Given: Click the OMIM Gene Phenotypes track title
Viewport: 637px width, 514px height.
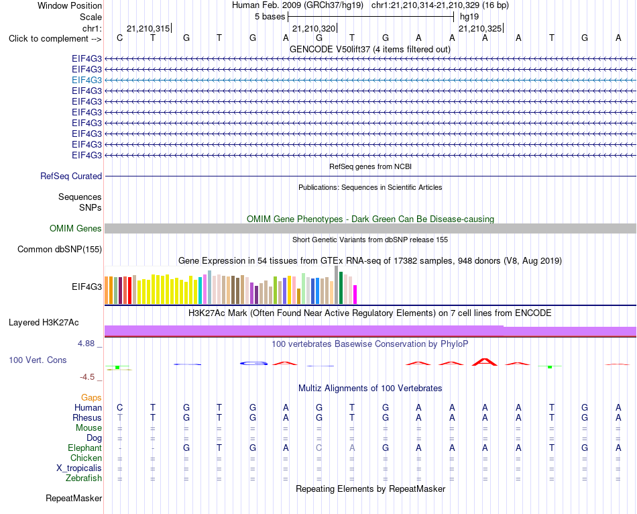Looking at the screenshot, I should (x=370, y=219).
